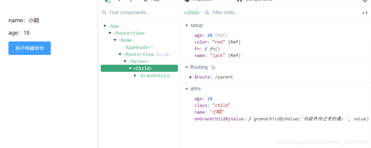Collapse the attrs state section
Screen dimensions: 371x148
click(187, 89)
